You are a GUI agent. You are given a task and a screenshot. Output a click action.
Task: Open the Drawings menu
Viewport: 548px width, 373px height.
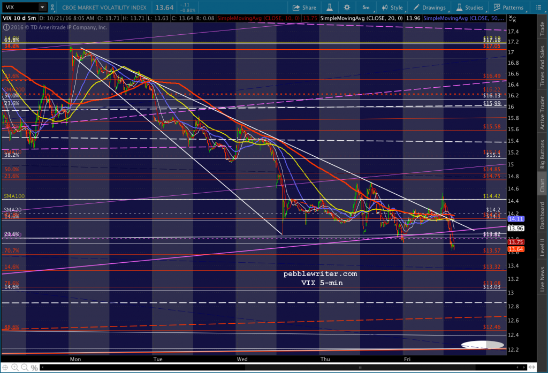tap(430, 7)
